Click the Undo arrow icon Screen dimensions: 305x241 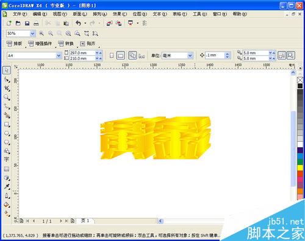pos(79,23)
